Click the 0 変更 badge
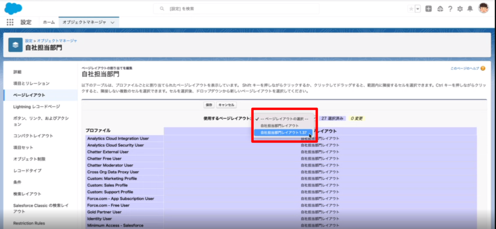 tap(356, 119)
